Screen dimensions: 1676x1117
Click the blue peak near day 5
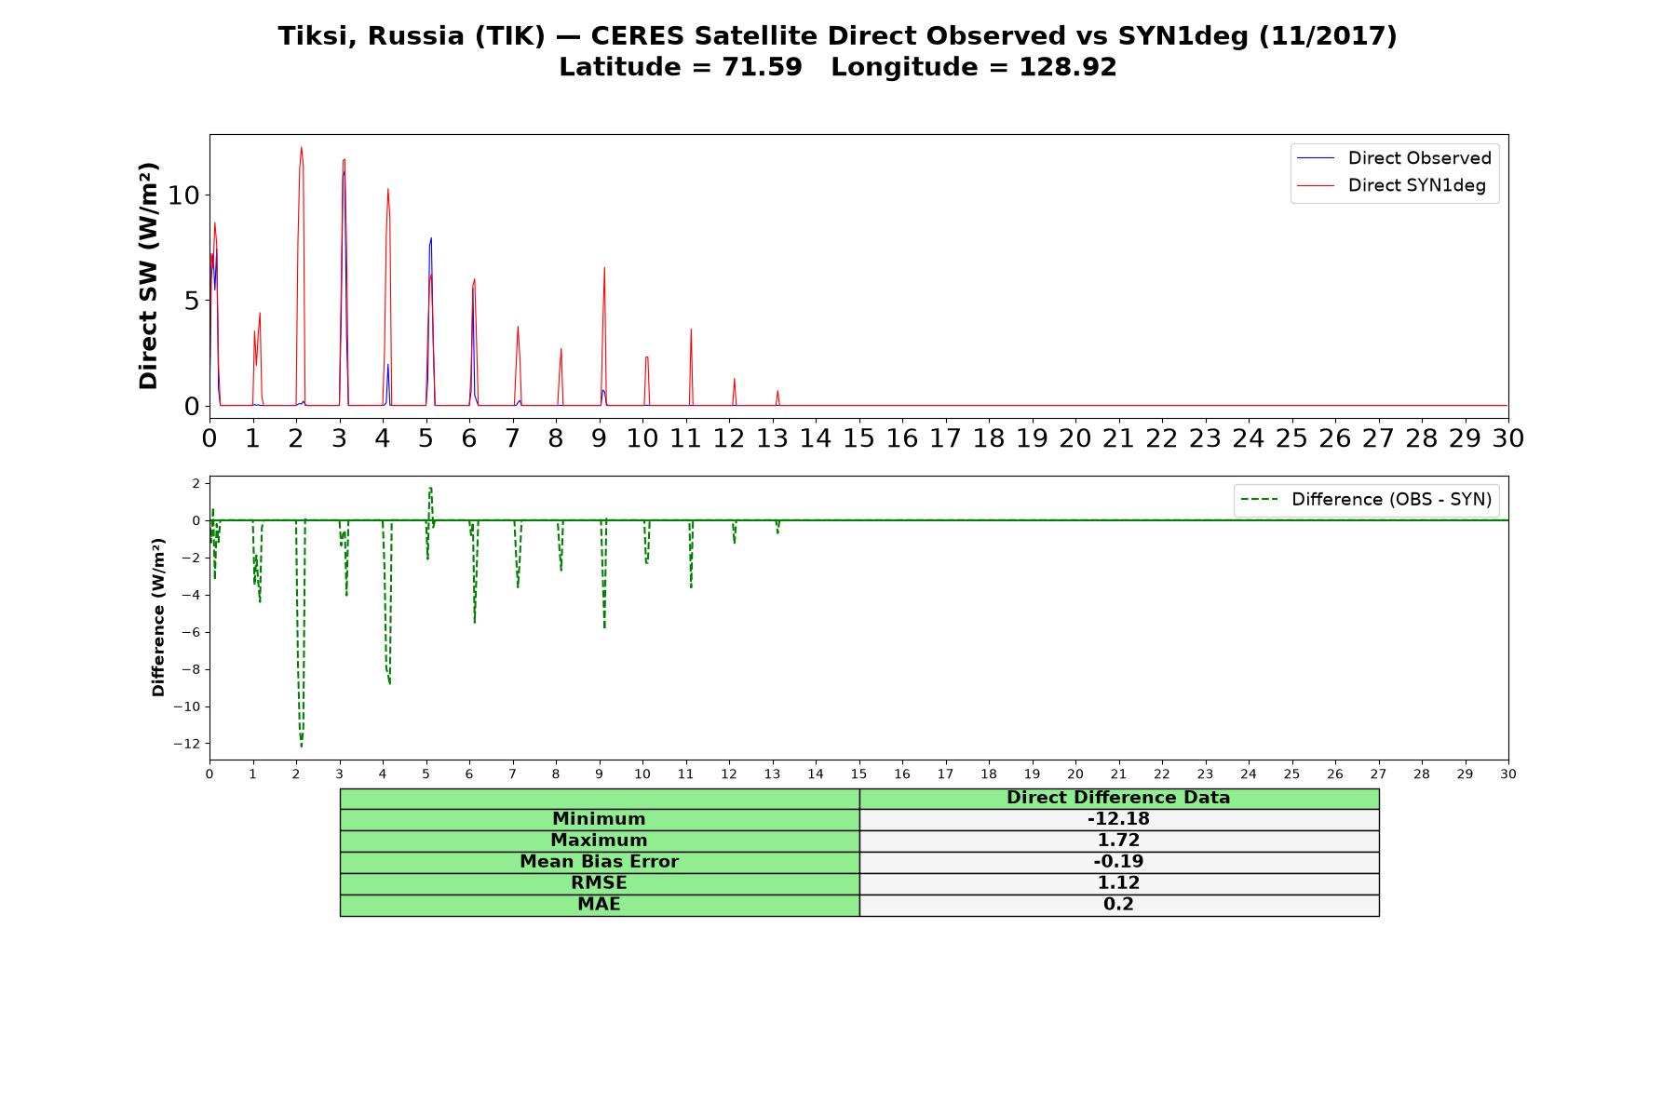click(430, 239)
